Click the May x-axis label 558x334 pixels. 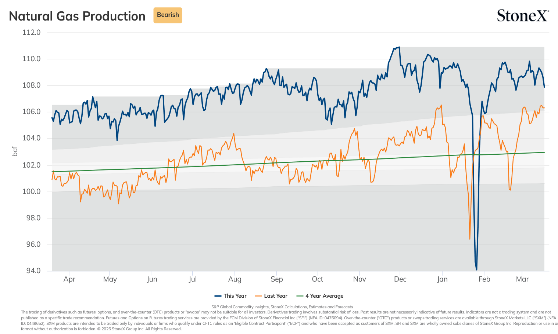[x=110, y=279]
